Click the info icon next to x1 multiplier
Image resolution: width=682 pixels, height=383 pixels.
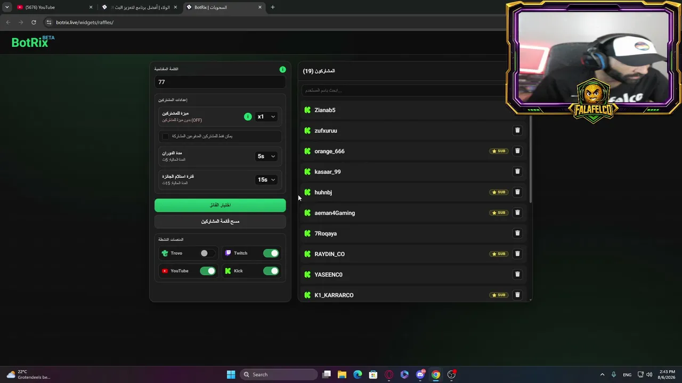coord(248,116)
